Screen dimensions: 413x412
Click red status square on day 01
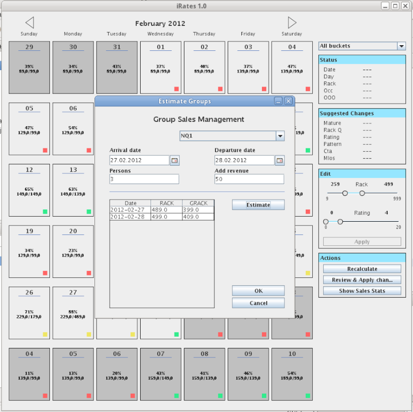176,89
